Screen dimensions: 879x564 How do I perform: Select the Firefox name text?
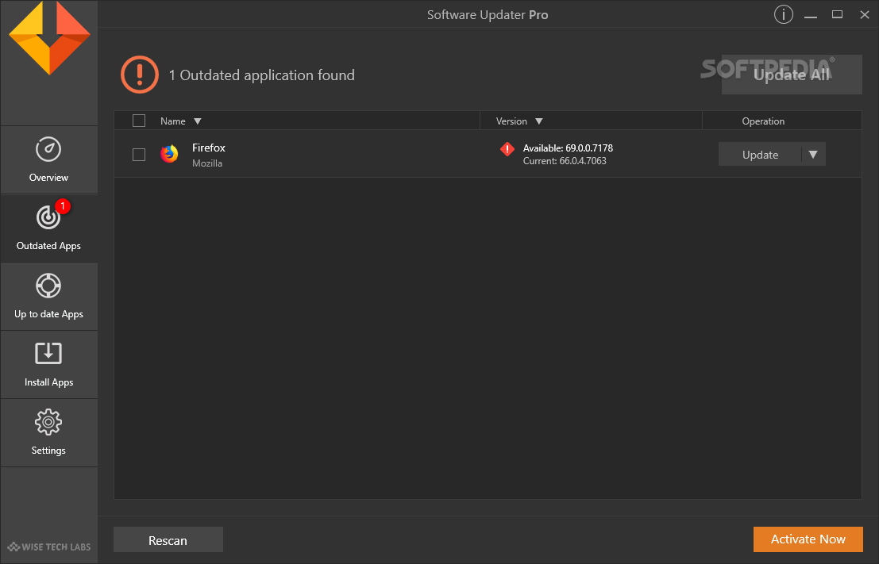pos(209,148)
